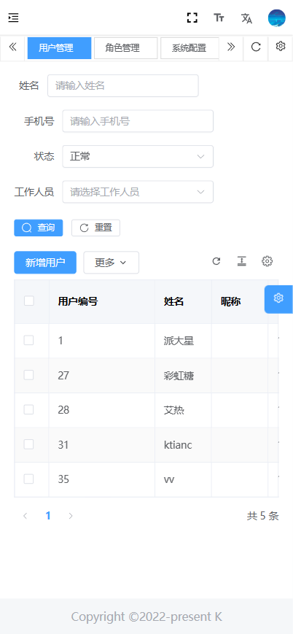This screenshot has width=293, height=634.
Task: Click the user avatar in the header
Action: [x=277, y=18]
